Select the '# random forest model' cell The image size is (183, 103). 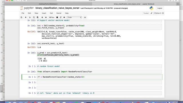click(99, 66)
